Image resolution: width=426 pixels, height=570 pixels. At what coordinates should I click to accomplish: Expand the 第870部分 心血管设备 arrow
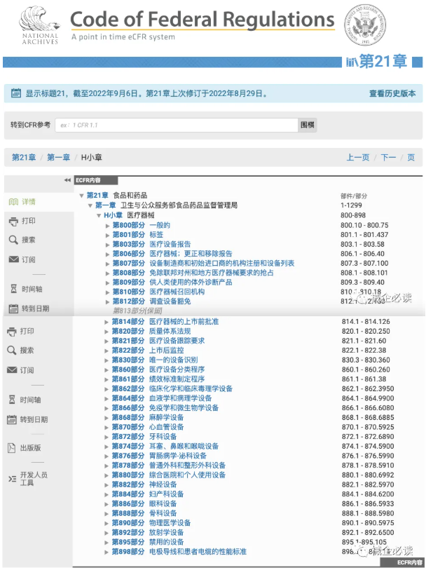tap(106, 428)
